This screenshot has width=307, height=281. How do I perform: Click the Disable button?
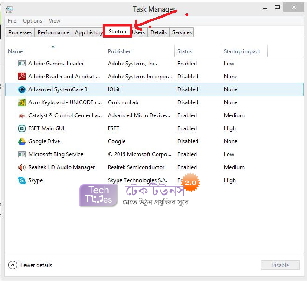click(280, 265)
